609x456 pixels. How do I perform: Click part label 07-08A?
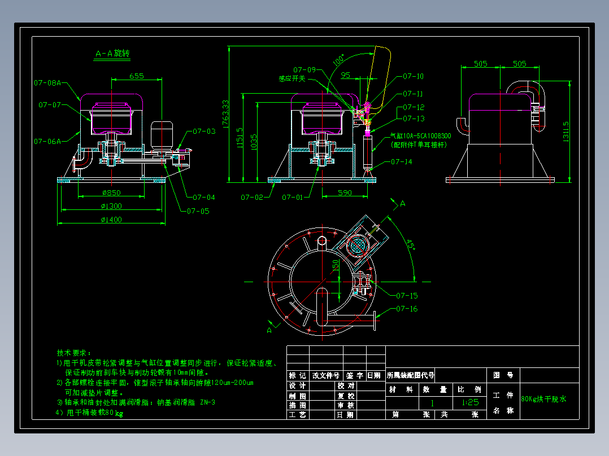click(47, 82)
